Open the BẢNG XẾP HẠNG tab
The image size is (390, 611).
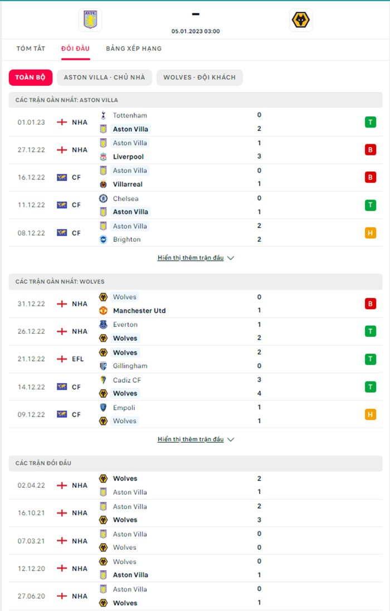coord(133,48)
